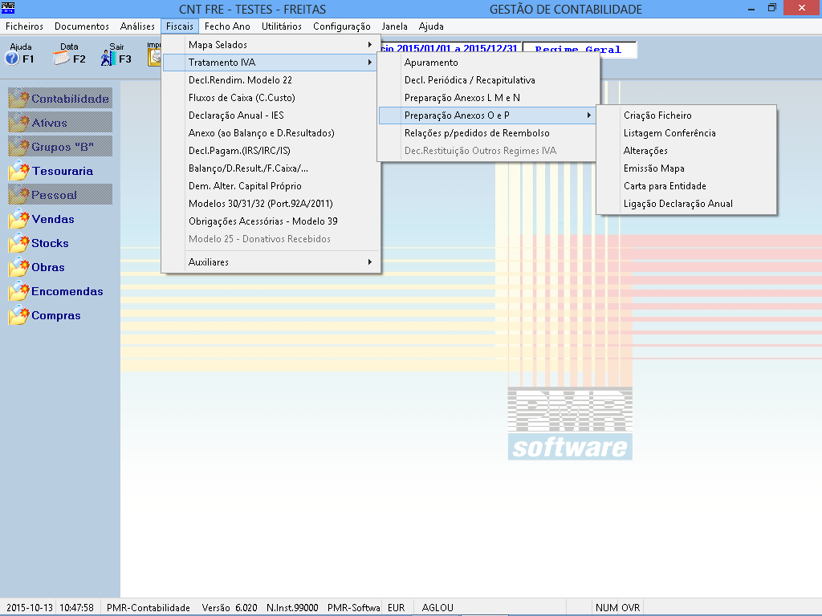Open the Ajuda menu in menu bar
Viewport: 822px width, 616px height.
coord(431,26)
